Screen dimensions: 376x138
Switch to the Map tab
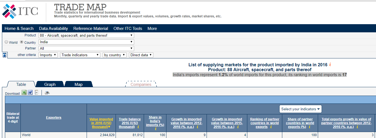(79, 84)
